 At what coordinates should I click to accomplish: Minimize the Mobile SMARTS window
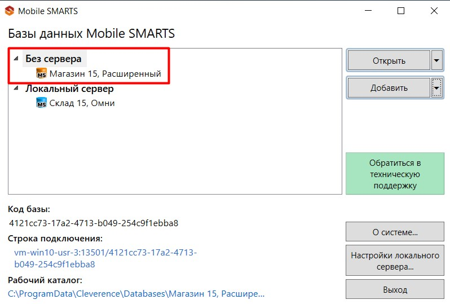pyautogui.click(x=368, y=11)
